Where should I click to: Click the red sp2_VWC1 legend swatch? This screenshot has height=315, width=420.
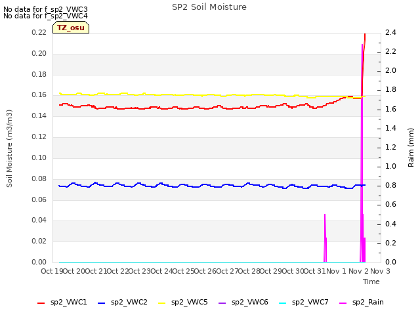coord(41,303)
